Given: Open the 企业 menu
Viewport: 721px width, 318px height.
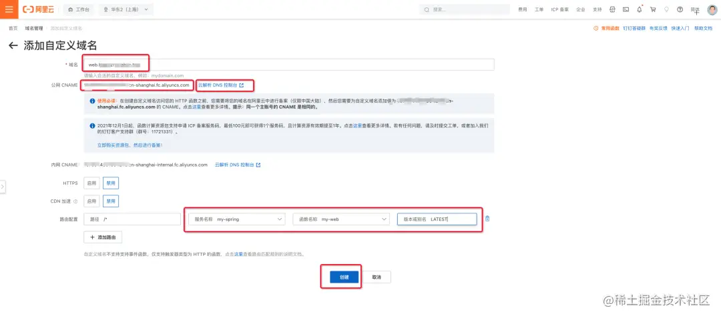Looking at the screenshot, I should click(580, 9).
